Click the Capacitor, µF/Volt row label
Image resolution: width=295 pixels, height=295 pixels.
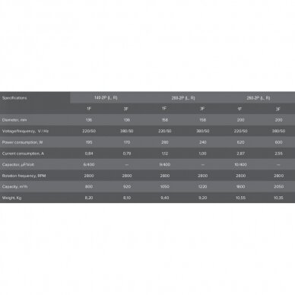pyautogui.click(x=18, y=164)
